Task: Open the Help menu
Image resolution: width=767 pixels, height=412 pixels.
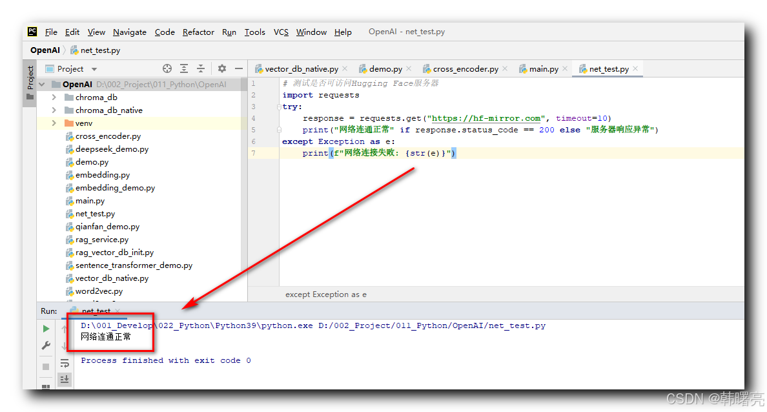Action: coord(343,32)
